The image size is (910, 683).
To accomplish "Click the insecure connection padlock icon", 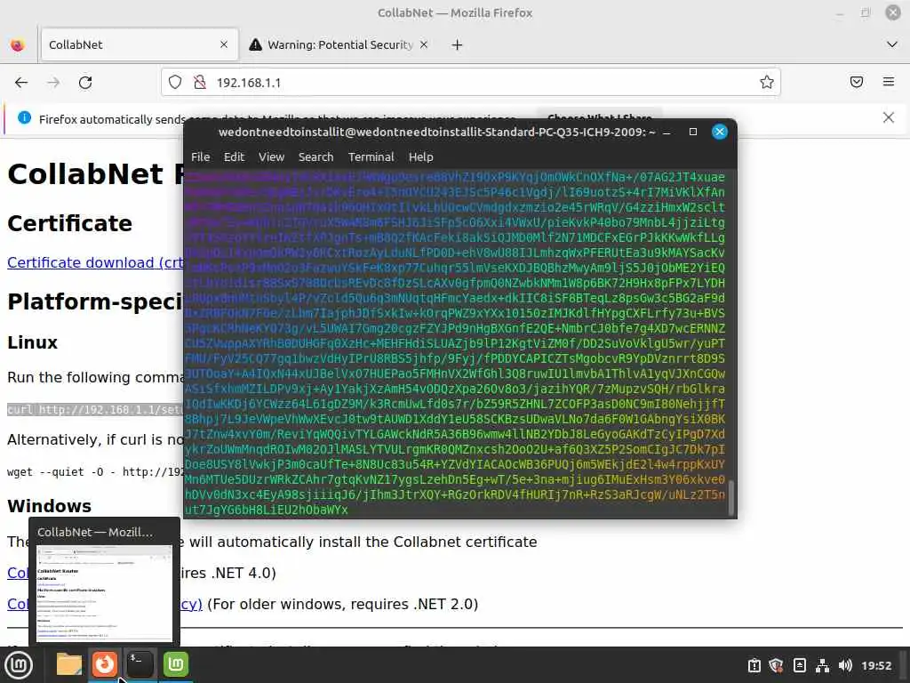I will point(200,83).
